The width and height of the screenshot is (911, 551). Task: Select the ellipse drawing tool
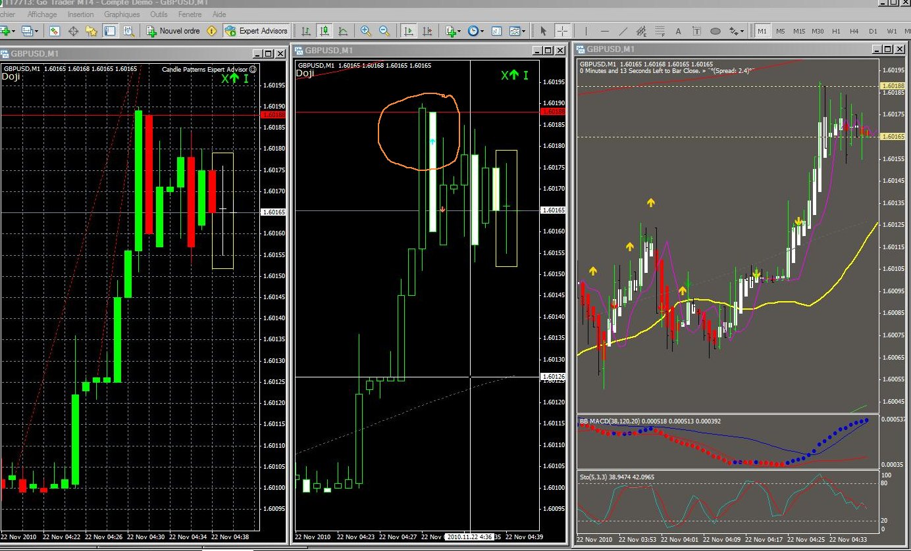tap(715, 31)
